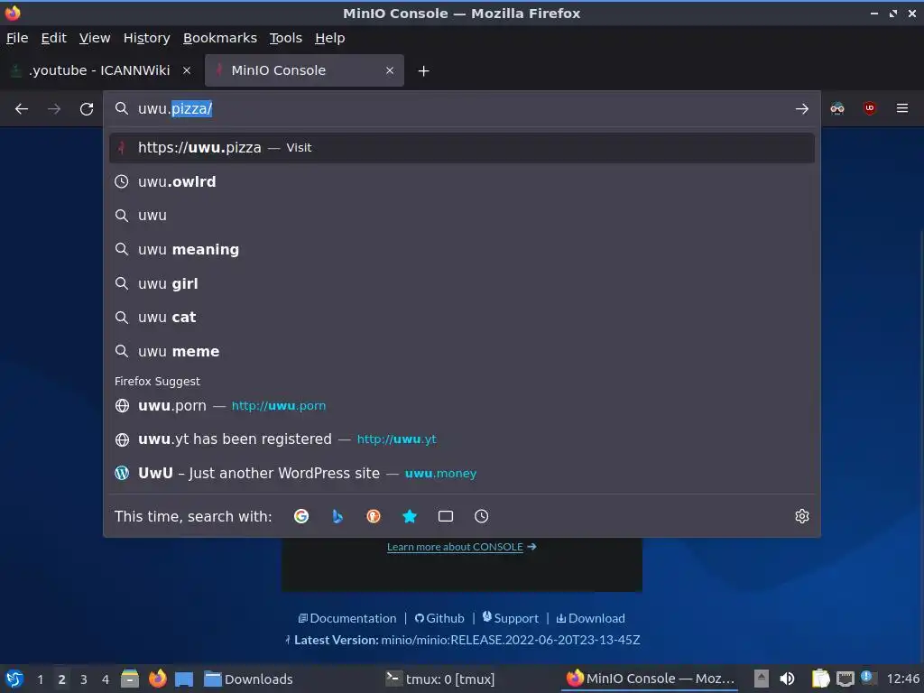This screenshot has height=693, width=924.
Task: Follow the Learn more about CONSOLE link
Action: 461,547
